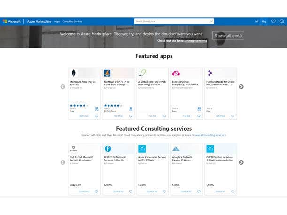Click the MongoDB Atlas leaf logo
Viewport: 287px width, 215px height.
tap(74, 73)
